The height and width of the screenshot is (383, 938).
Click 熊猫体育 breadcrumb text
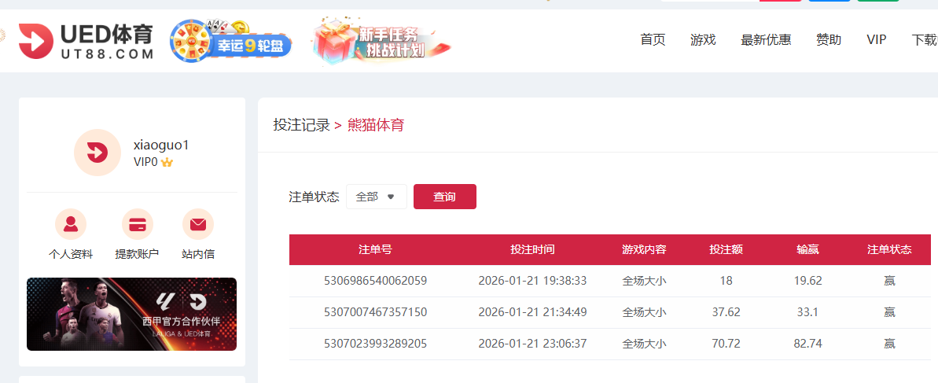pyautogui.click(x=376, y=125)
